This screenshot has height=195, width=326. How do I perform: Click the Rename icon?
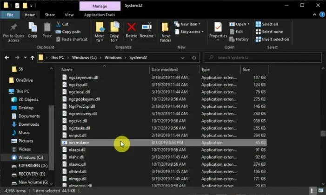[x=146, y=27]
